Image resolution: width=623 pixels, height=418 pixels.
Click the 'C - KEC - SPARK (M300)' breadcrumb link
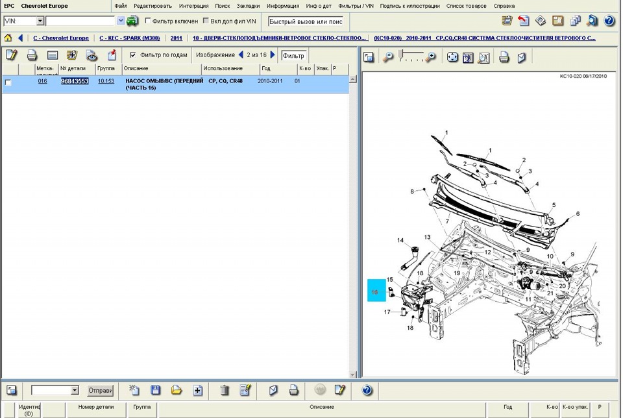coord(130,38)
